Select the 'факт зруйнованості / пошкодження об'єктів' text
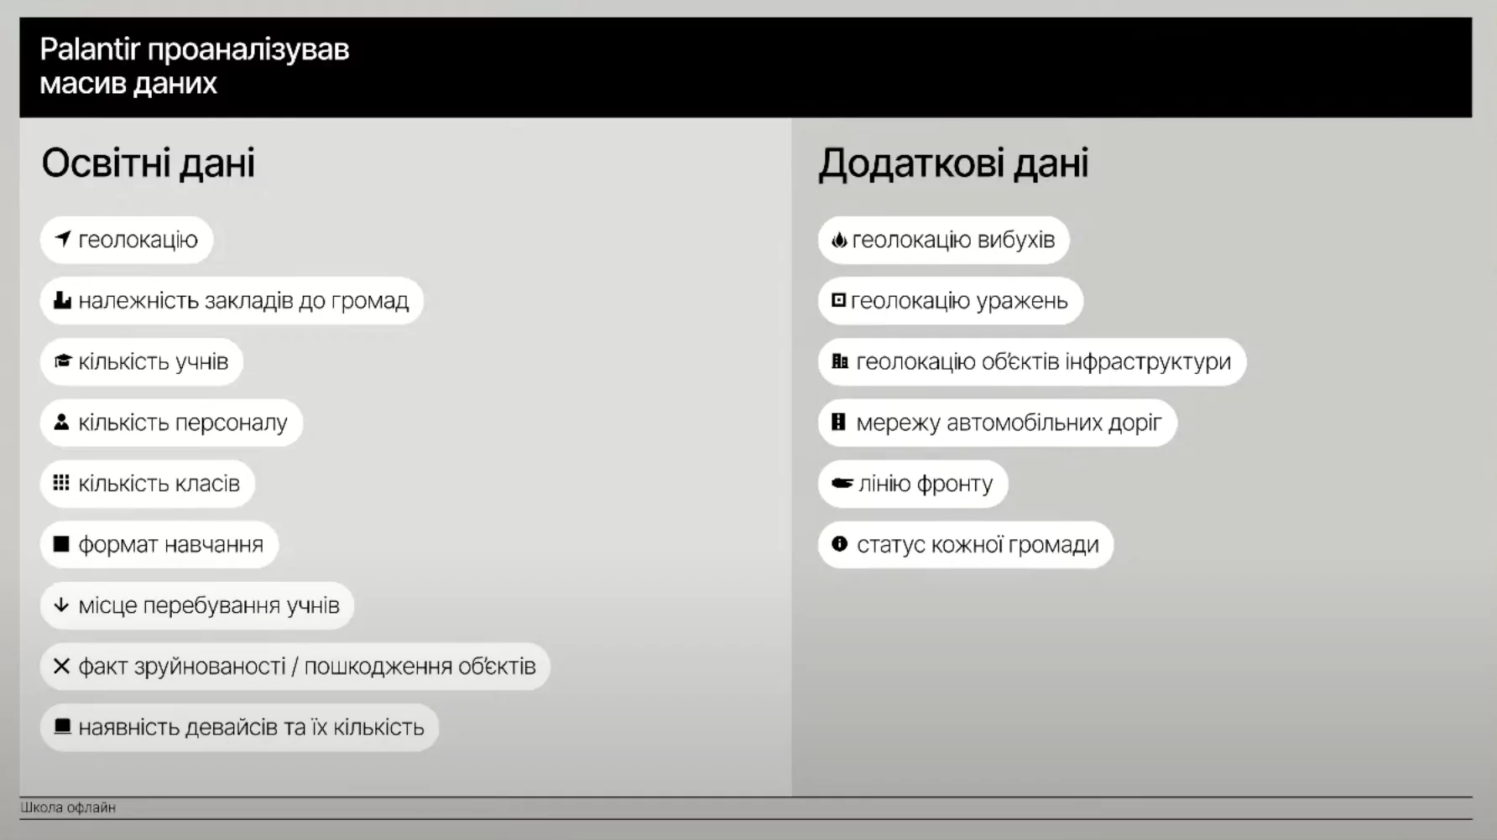Image resolution: width=1497 pixels, height=840 pixels. point(307,666)
